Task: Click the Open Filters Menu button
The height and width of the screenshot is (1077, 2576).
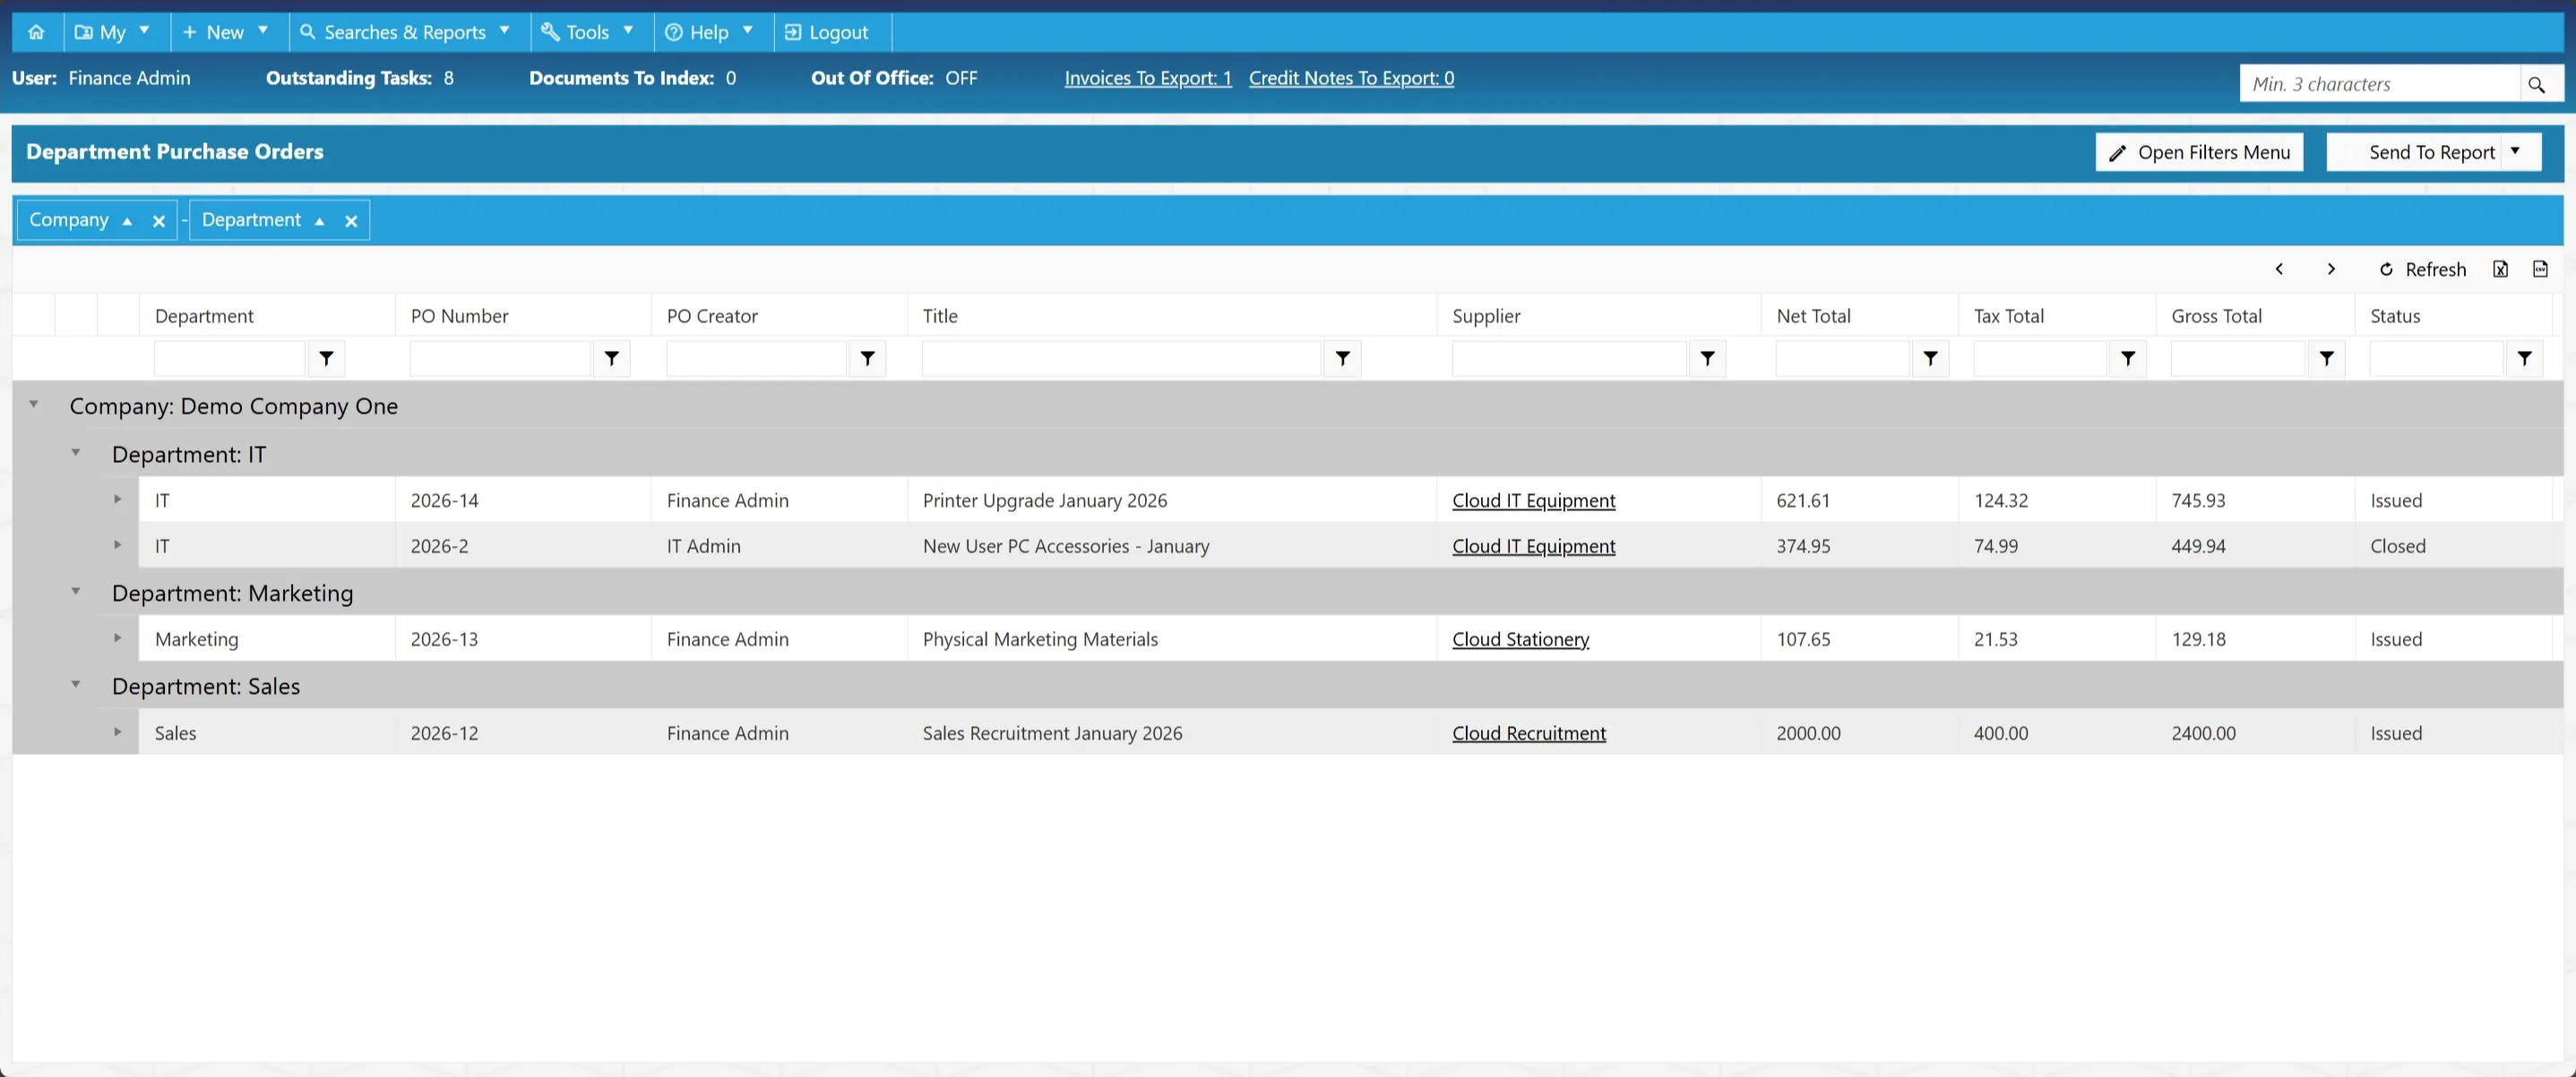Action: pos(2199,152)
